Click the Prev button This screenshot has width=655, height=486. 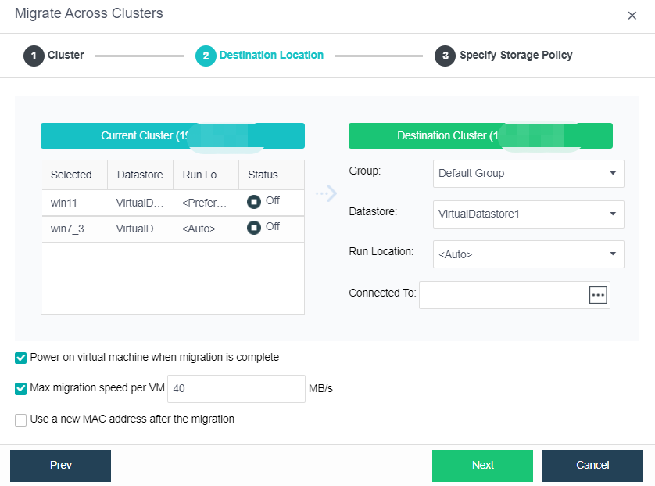point(60,466)
